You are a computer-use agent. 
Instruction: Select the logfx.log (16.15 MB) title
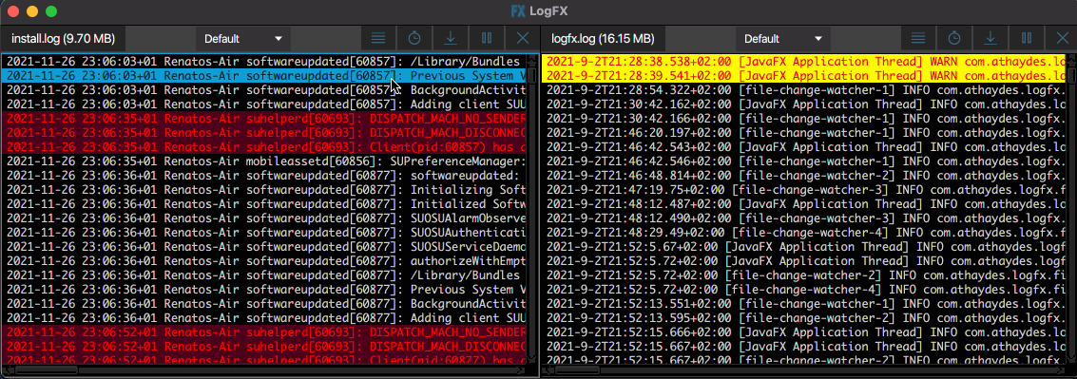(x=603, y=39)
